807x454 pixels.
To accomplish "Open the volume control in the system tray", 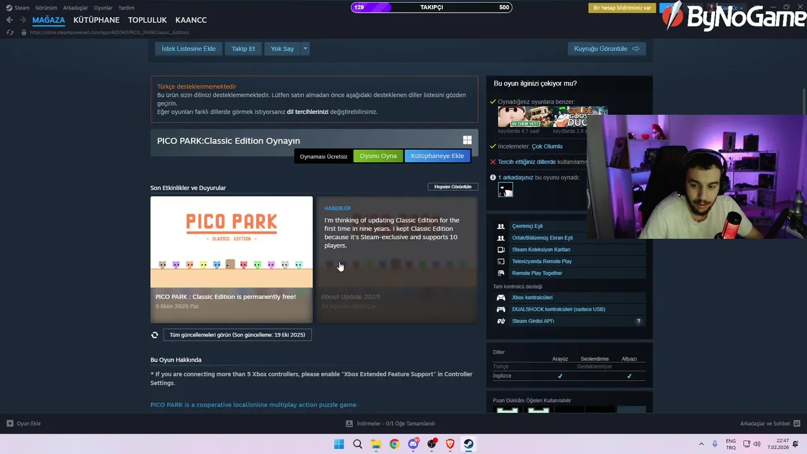I will coord(757,444).
